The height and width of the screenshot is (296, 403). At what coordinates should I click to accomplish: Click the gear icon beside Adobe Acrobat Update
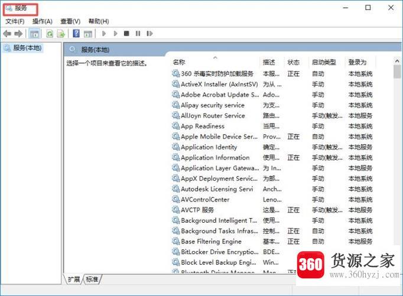(175, 95)
